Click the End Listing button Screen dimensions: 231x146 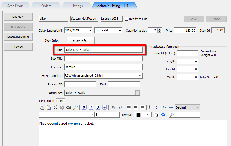[x=18, y=27]
